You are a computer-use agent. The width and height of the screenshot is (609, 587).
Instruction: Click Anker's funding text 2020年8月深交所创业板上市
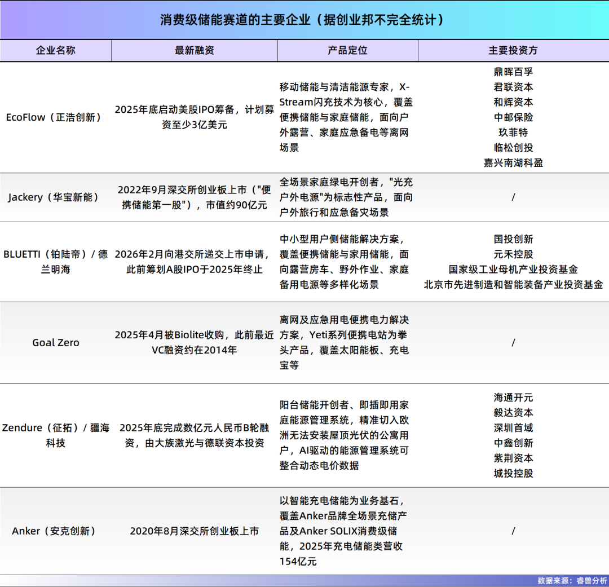pos(194,531)
